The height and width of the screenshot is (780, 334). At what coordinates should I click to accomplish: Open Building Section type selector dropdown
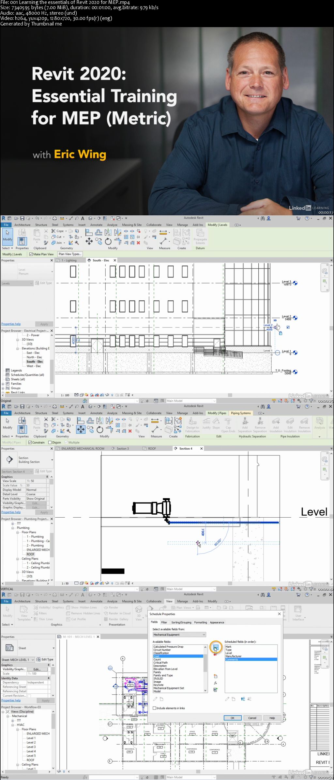(52, 460)
